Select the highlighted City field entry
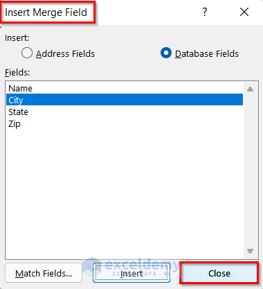The width and height of the screenshot is (263, 289). click(x=125, y=100)
